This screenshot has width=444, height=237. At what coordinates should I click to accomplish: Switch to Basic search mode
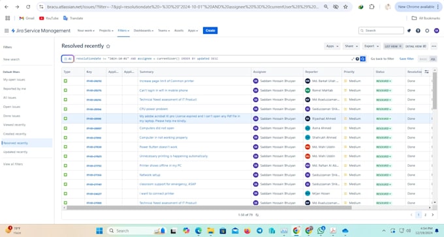pos(423,59)
